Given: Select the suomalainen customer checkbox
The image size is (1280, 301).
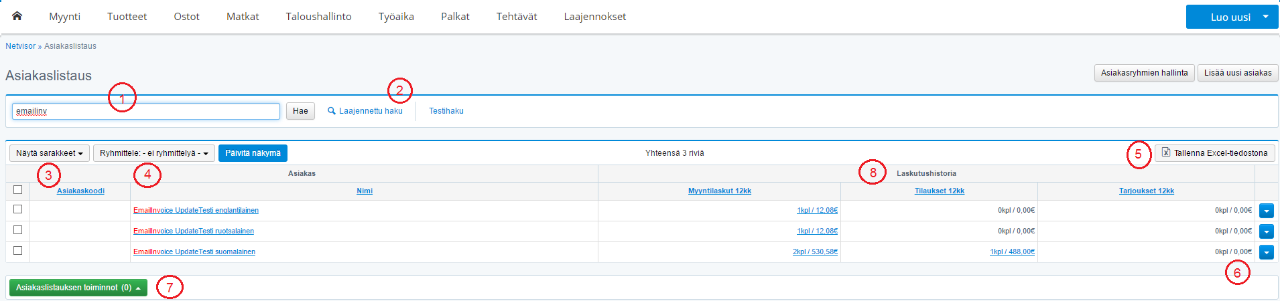Looking at the screenshot, I should [18, 251].
